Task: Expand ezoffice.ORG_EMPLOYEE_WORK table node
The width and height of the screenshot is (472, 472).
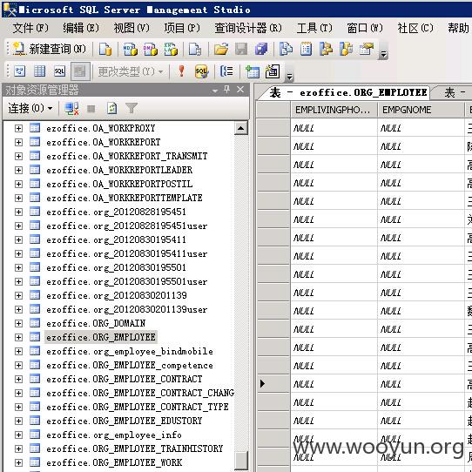Action: pos(18,462)
